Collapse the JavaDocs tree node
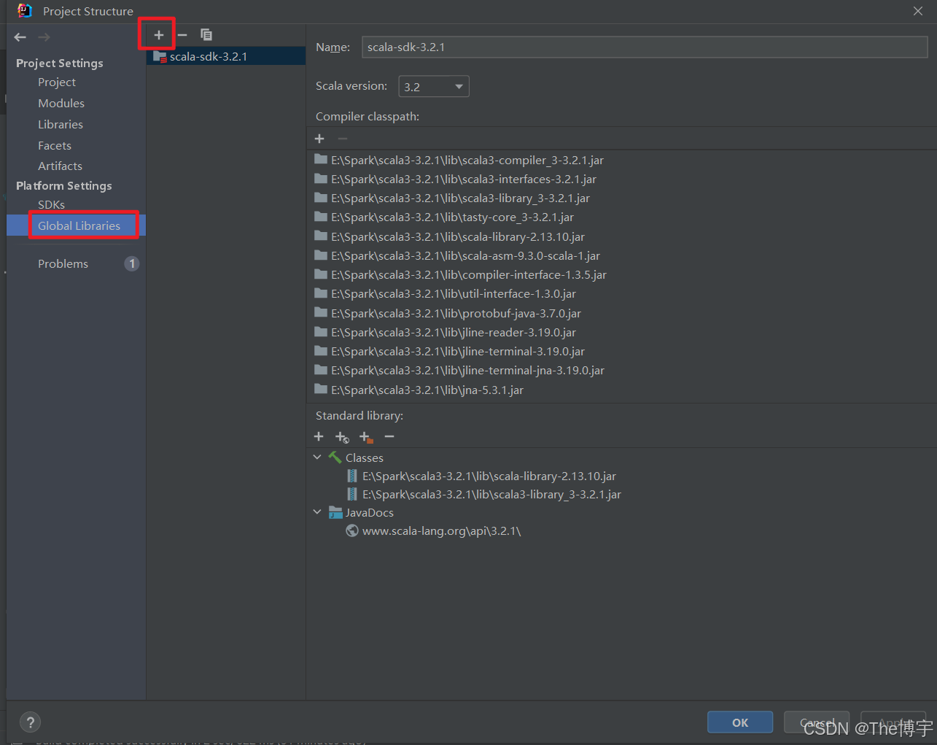Viewport: 937px width, 745px height. 317,512
